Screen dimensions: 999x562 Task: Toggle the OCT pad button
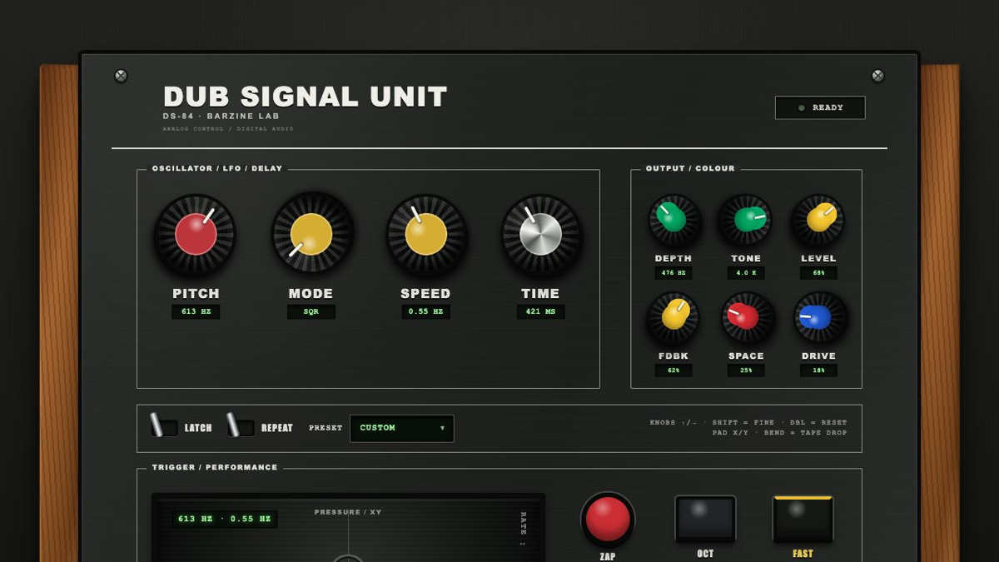(x=705, y=520)
